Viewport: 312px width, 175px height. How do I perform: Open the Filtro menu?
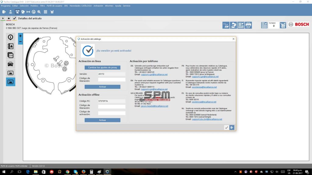(42, 6)
